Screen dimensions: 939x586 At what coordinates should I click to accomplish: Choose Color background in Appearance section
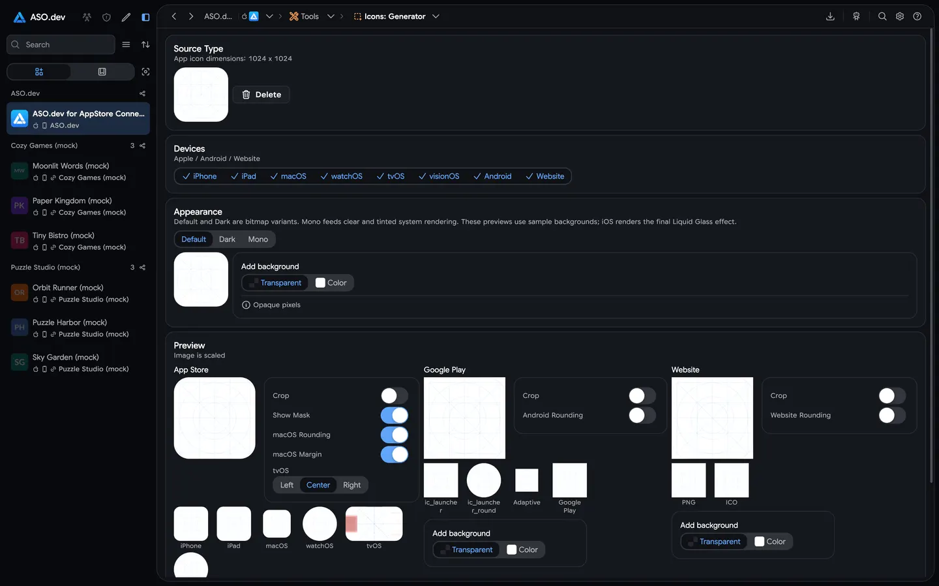(x=331, y=283)
